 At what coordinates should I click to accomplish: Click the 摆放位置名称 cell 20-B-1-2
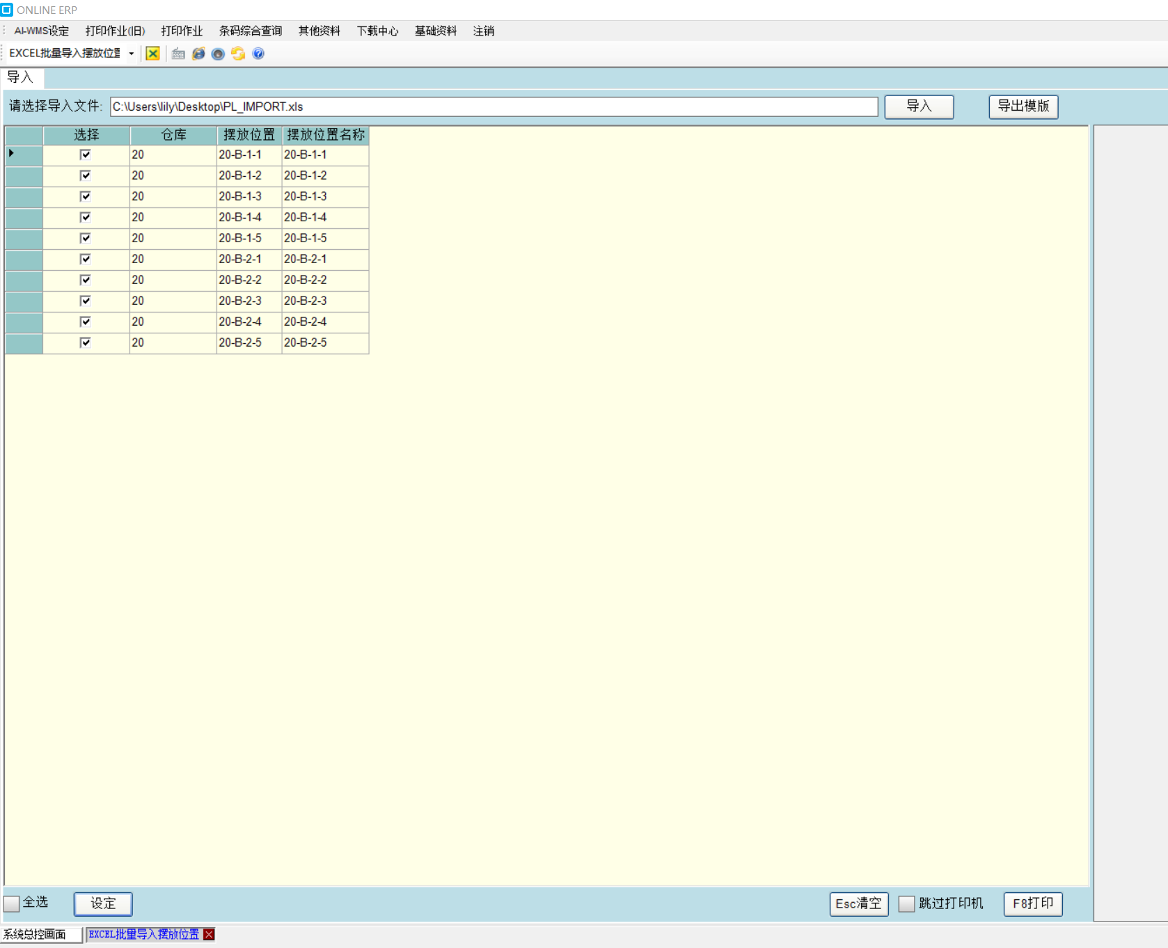click(x=325, y=175)
